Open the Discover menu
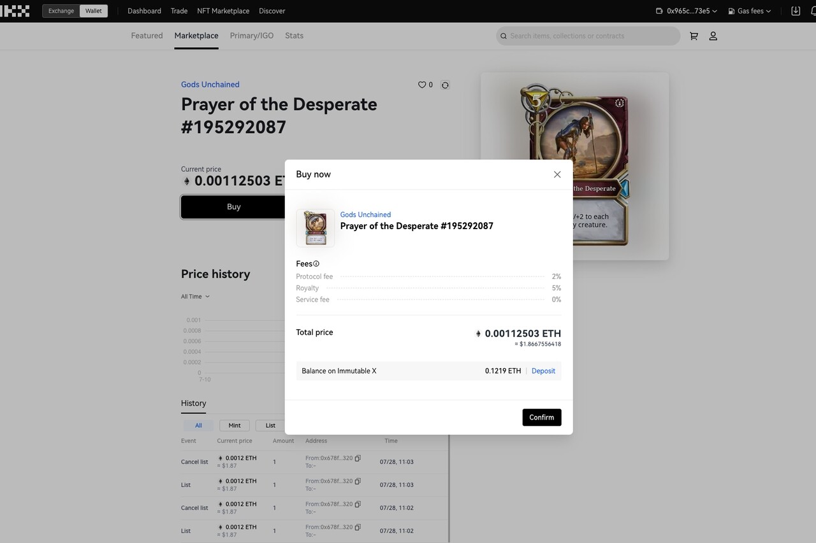816x543 pixels. point(272,11)
